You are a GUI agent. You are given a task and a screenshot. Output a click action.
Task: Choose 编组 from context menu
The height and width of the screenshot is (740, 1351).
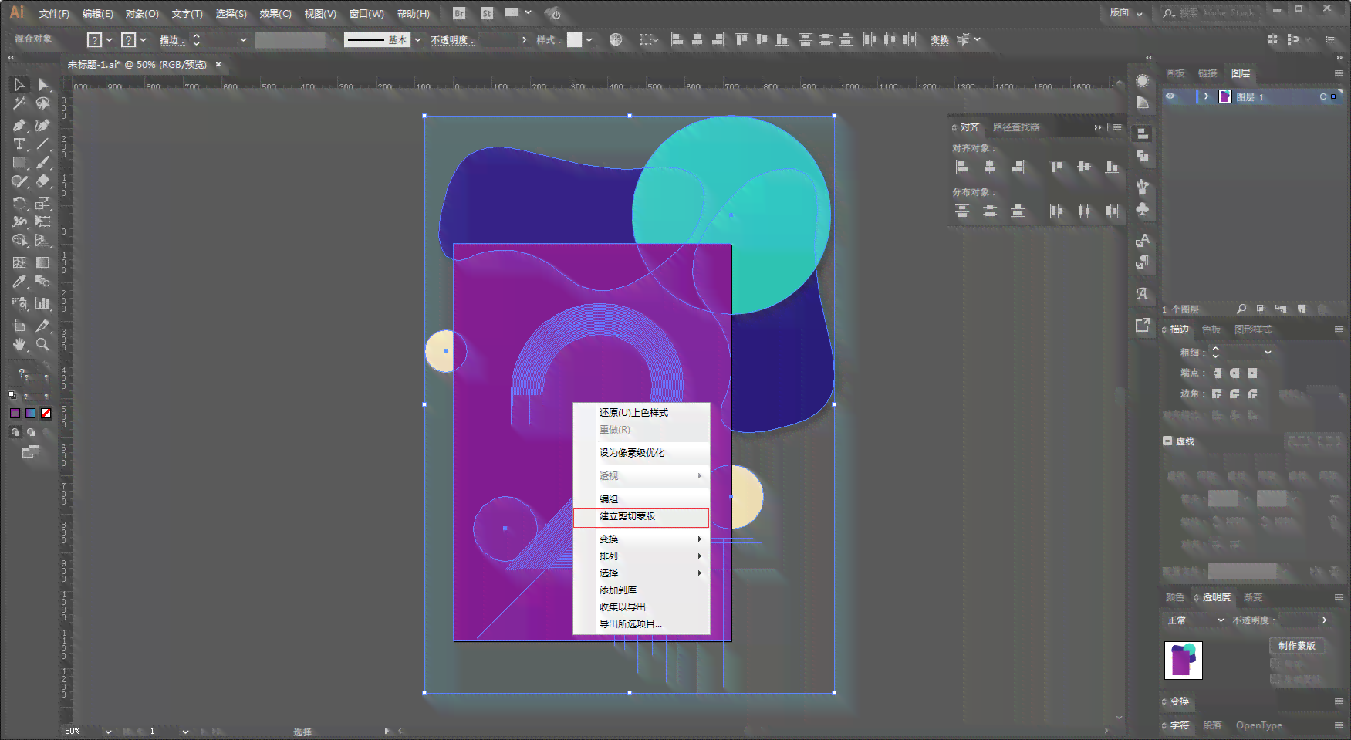pos(641,498)
